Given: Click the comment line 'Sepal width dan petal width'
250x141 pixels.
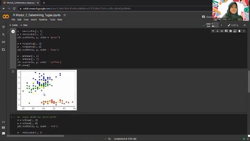Looking at the screenshot, I should click(37, 117).
